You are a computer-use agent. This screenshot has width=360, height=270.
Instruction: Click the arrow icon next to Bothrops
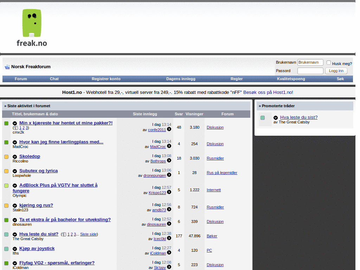point(169,161)
